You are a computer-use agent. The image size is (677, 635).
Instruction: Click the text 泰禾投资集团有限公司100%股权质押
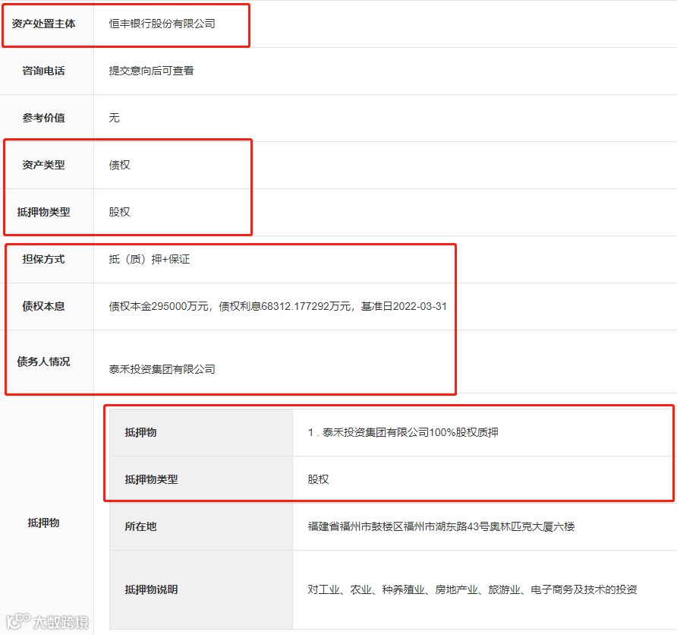(410, 432)
